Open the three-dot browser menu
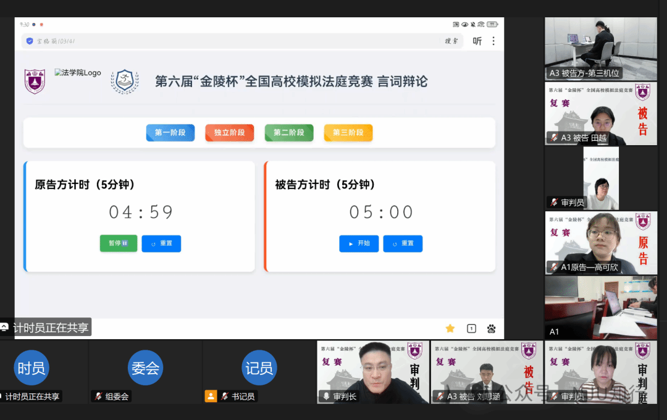 coord(493,41)
